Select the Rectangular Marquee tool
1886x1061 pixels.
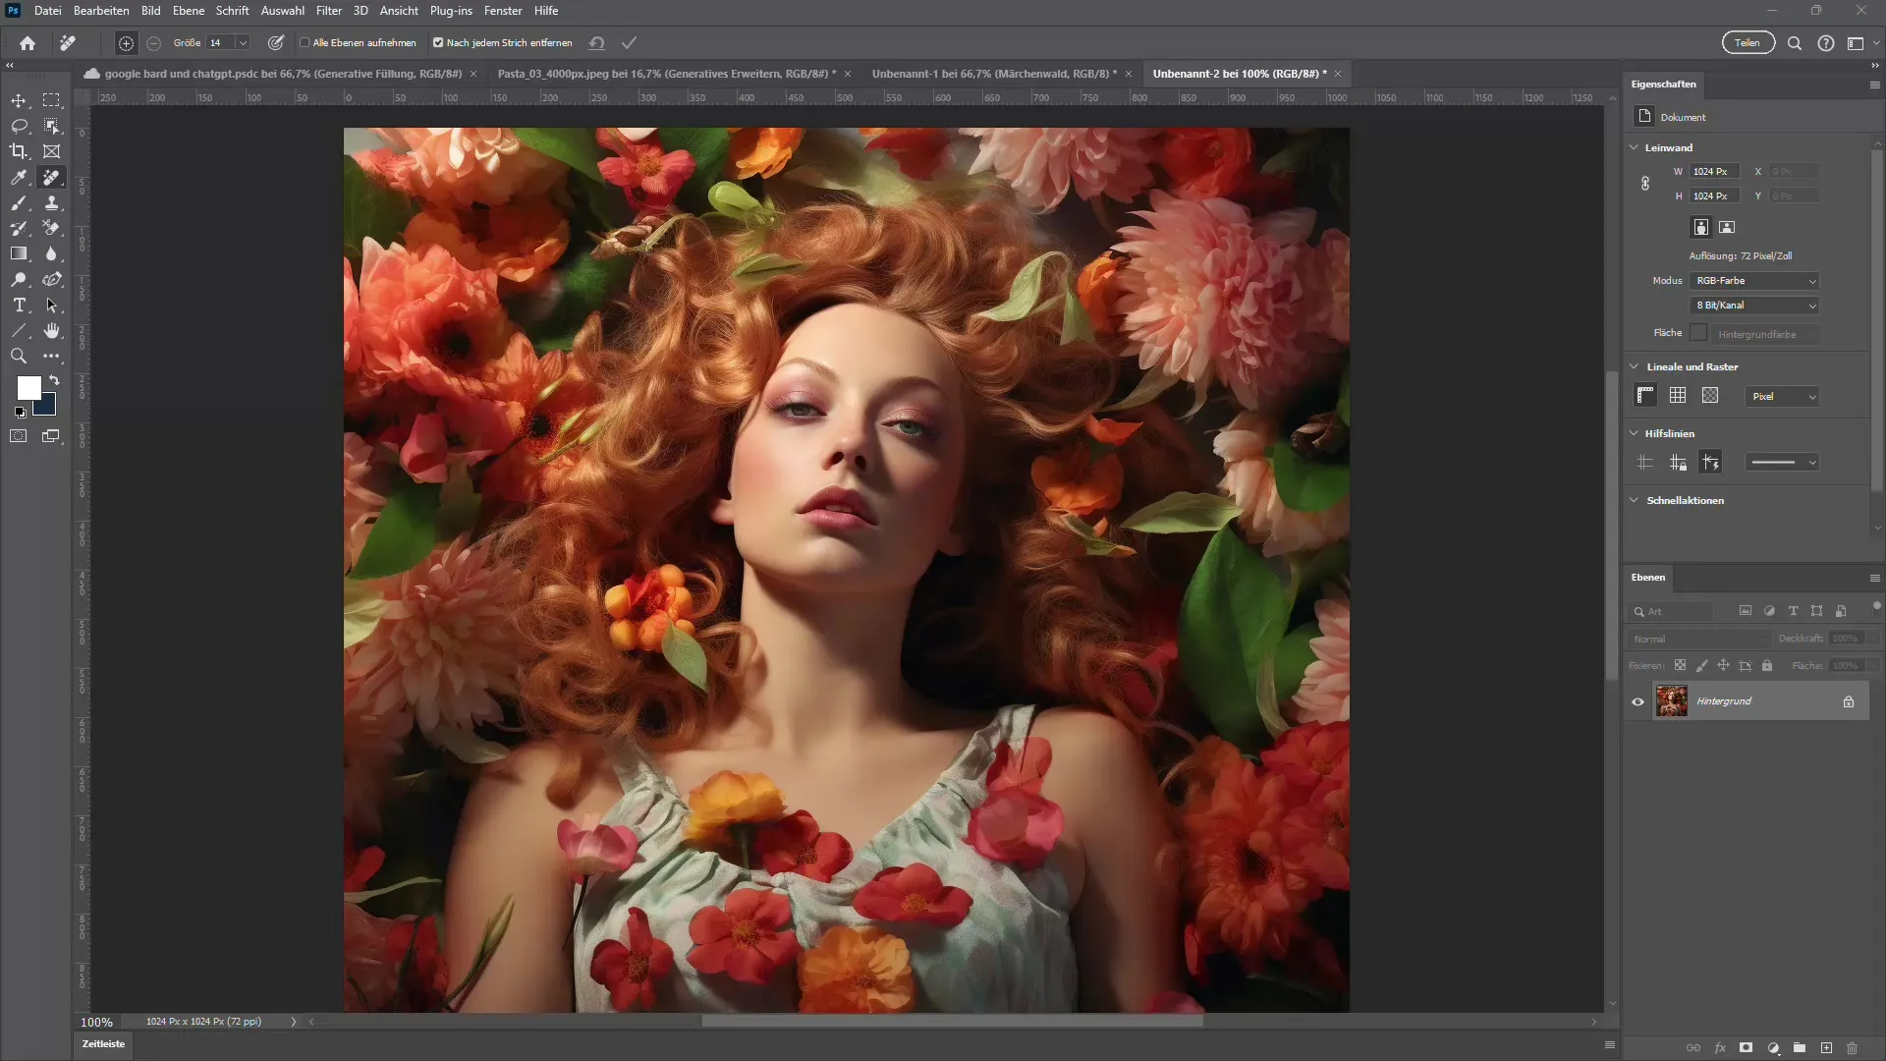coord(51,100)
